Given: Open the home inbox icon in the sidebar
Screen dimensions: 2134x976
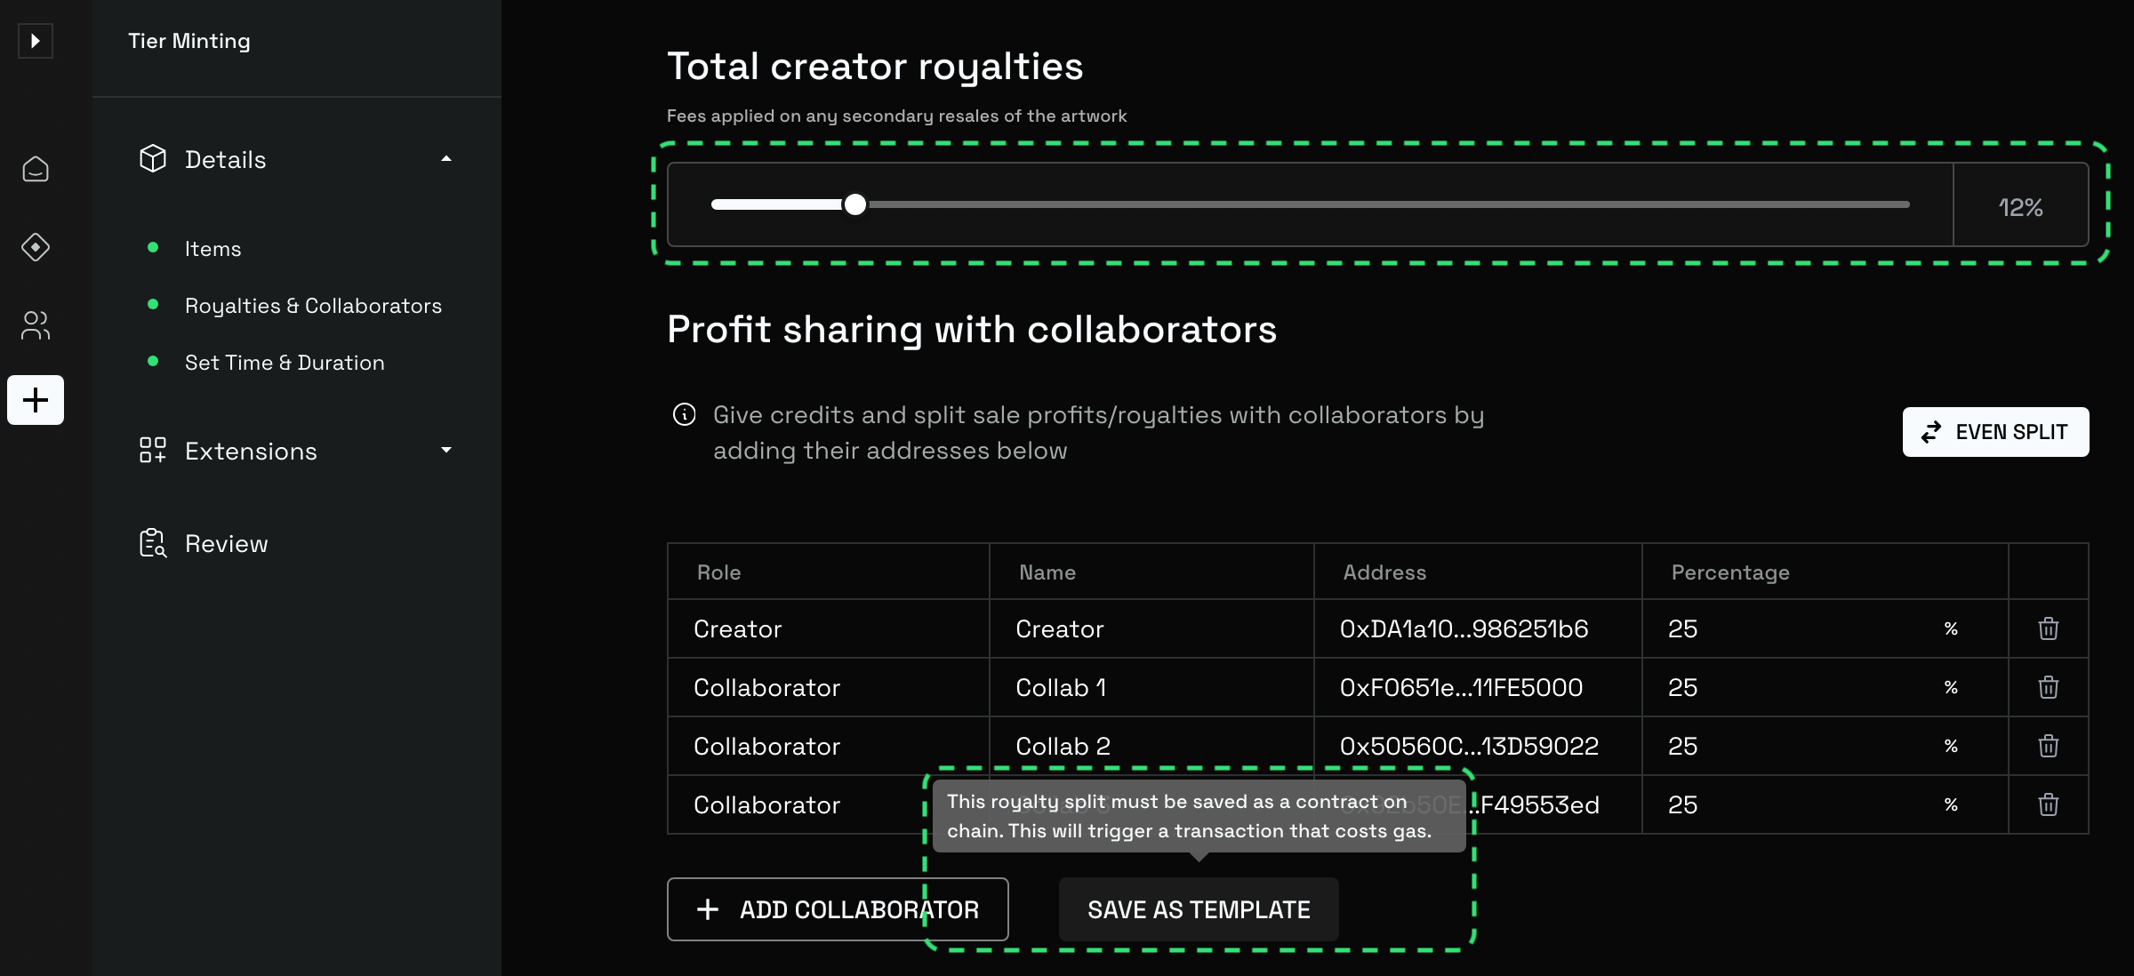Looking at the screenshot, I should click(36, 169).
